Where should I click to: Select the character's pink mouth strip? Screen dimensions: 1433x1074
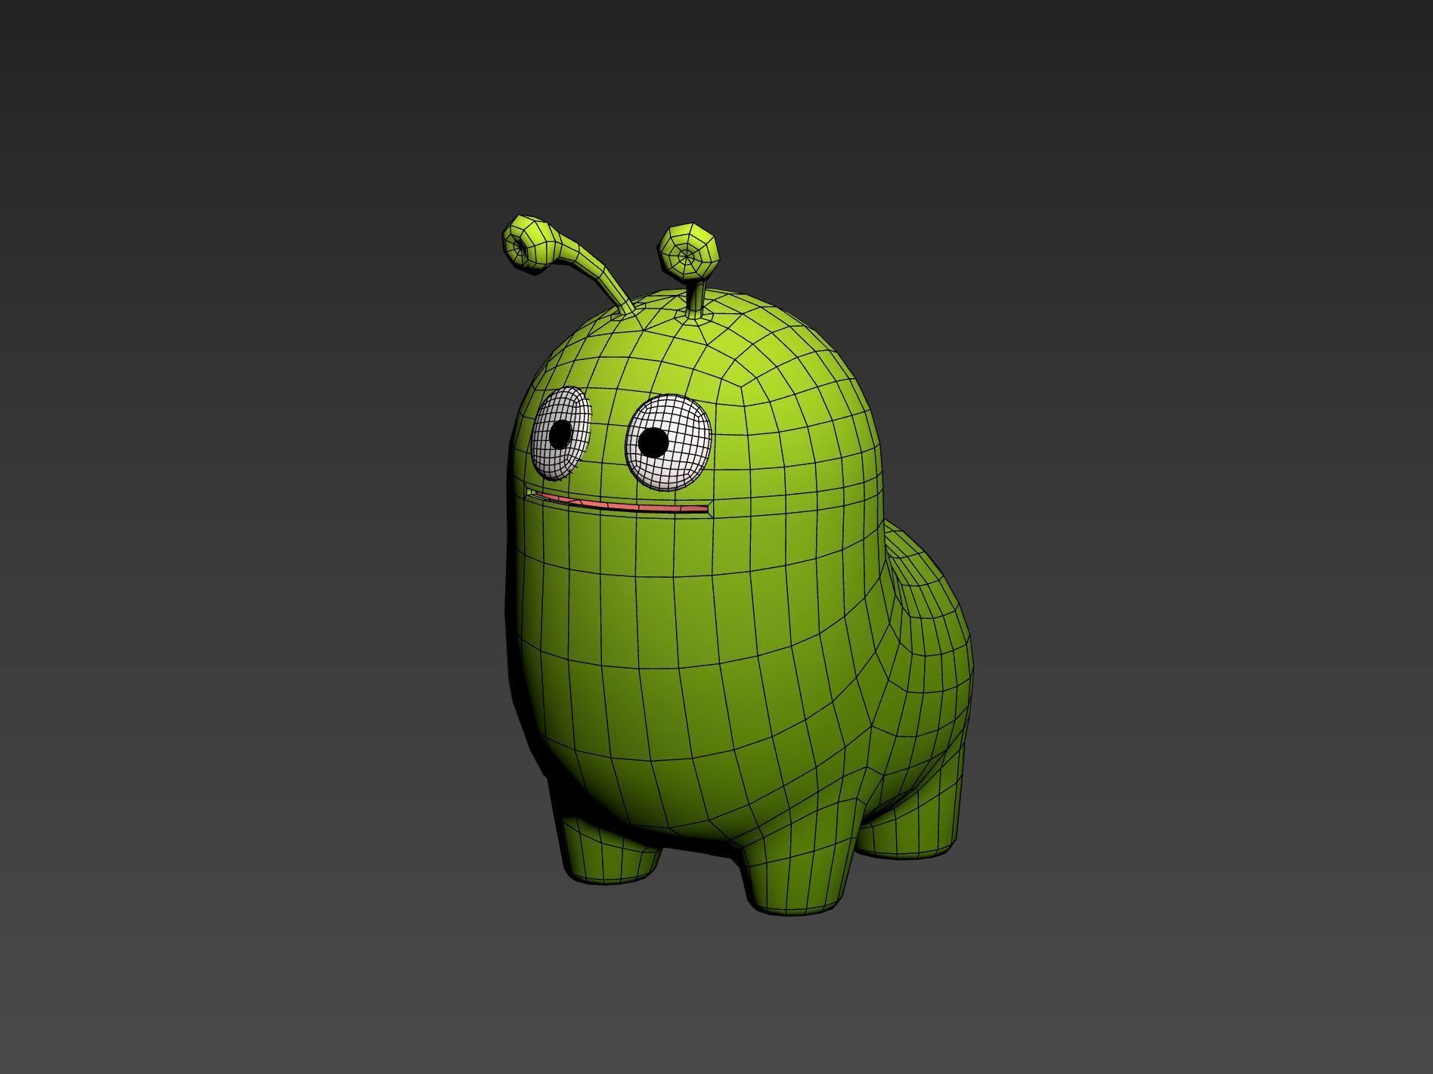coord(619,504)
